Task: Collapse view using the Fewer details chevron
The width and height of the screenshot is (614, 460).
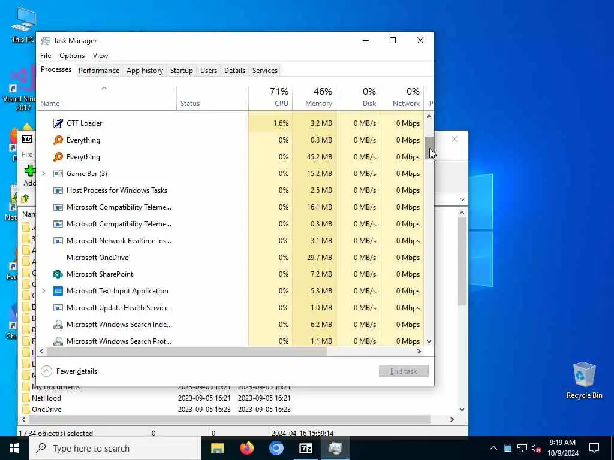Action: (46, 371)
